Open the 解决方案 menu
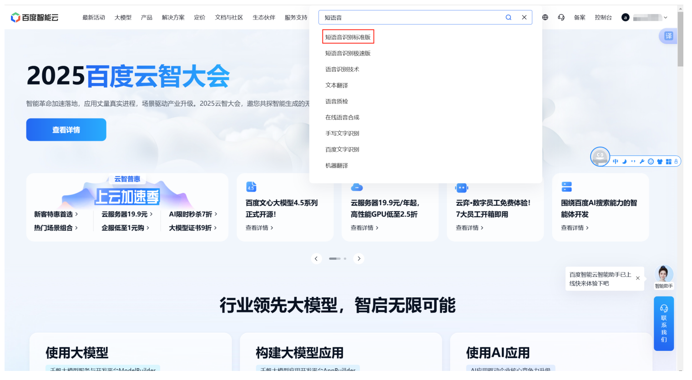Image resolution: width=692 pixels, height=380 pixels. (173, 17)
